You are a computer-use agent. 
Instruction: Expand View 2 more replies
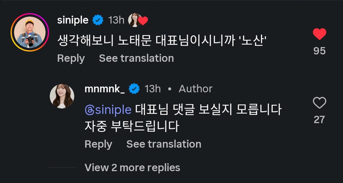click(x=132, y=167)
